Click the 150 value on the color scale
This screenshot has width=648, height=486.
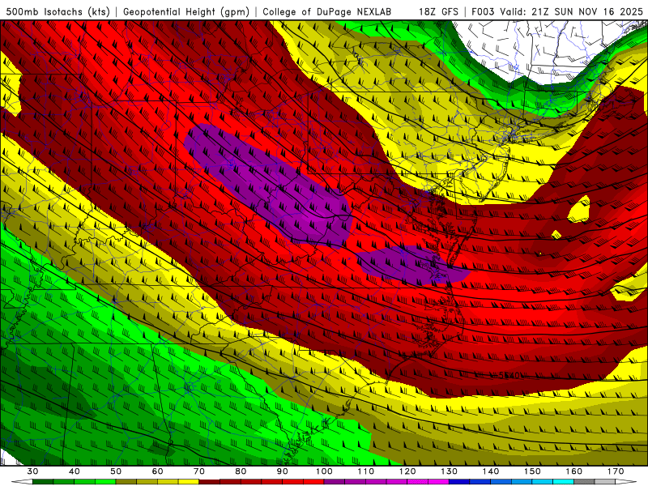click(532, 471)
